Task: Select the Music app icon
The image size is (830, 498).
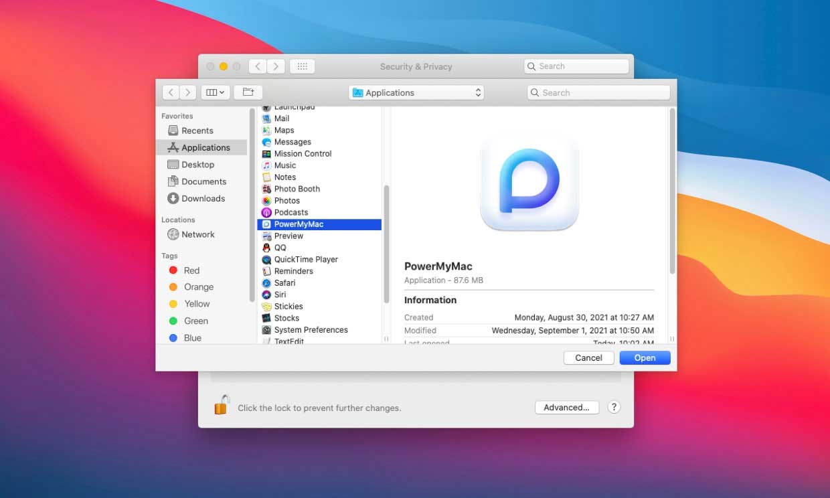Action: pos(266,165)
